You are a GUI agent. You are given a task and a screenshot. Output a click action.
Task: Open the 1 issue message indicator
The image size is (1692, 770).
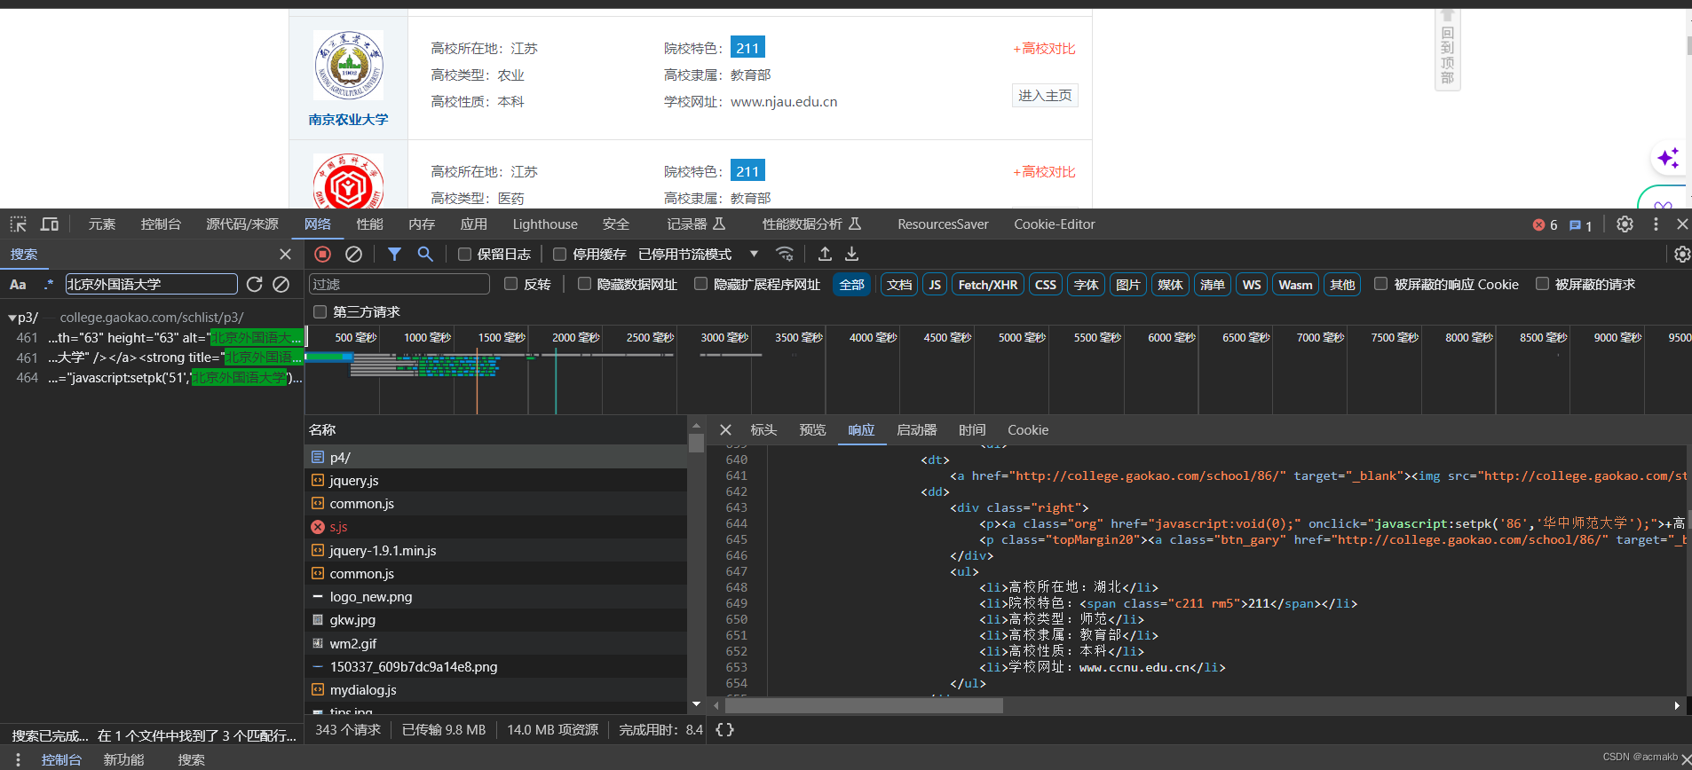click(1581, 225)
